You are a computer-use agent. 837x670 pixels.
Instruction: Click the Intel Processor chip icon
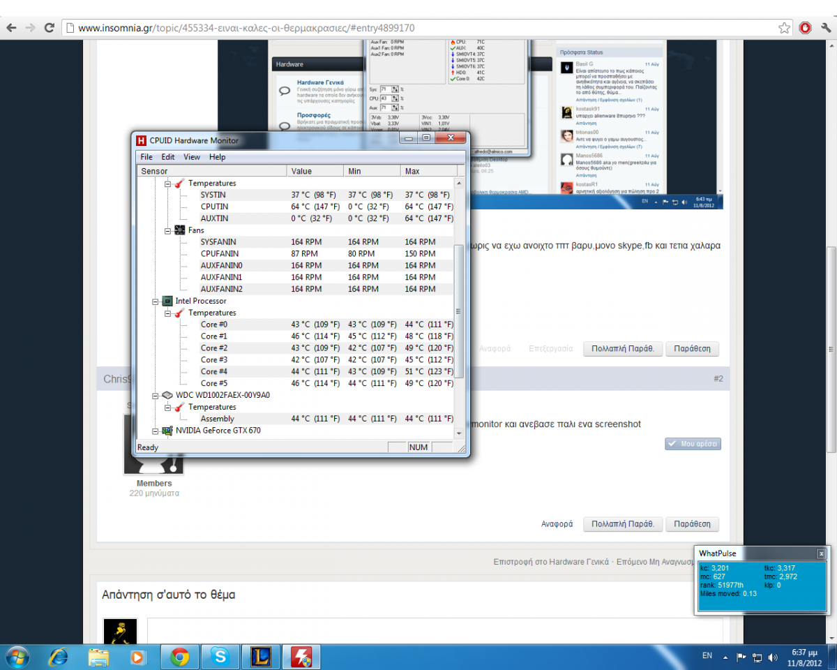167,301
